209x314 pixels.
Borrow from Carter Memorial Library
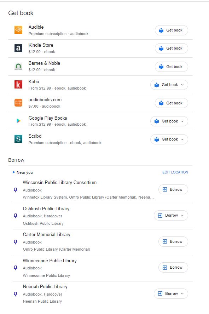point(173,241)
